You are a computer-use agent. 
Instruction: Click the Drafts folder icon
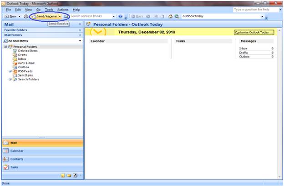click(15, 55)
